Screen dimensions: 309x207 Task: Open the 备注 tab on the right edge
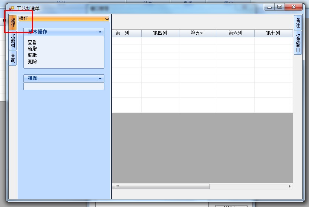pyautogui.click(x=298, y=23)
